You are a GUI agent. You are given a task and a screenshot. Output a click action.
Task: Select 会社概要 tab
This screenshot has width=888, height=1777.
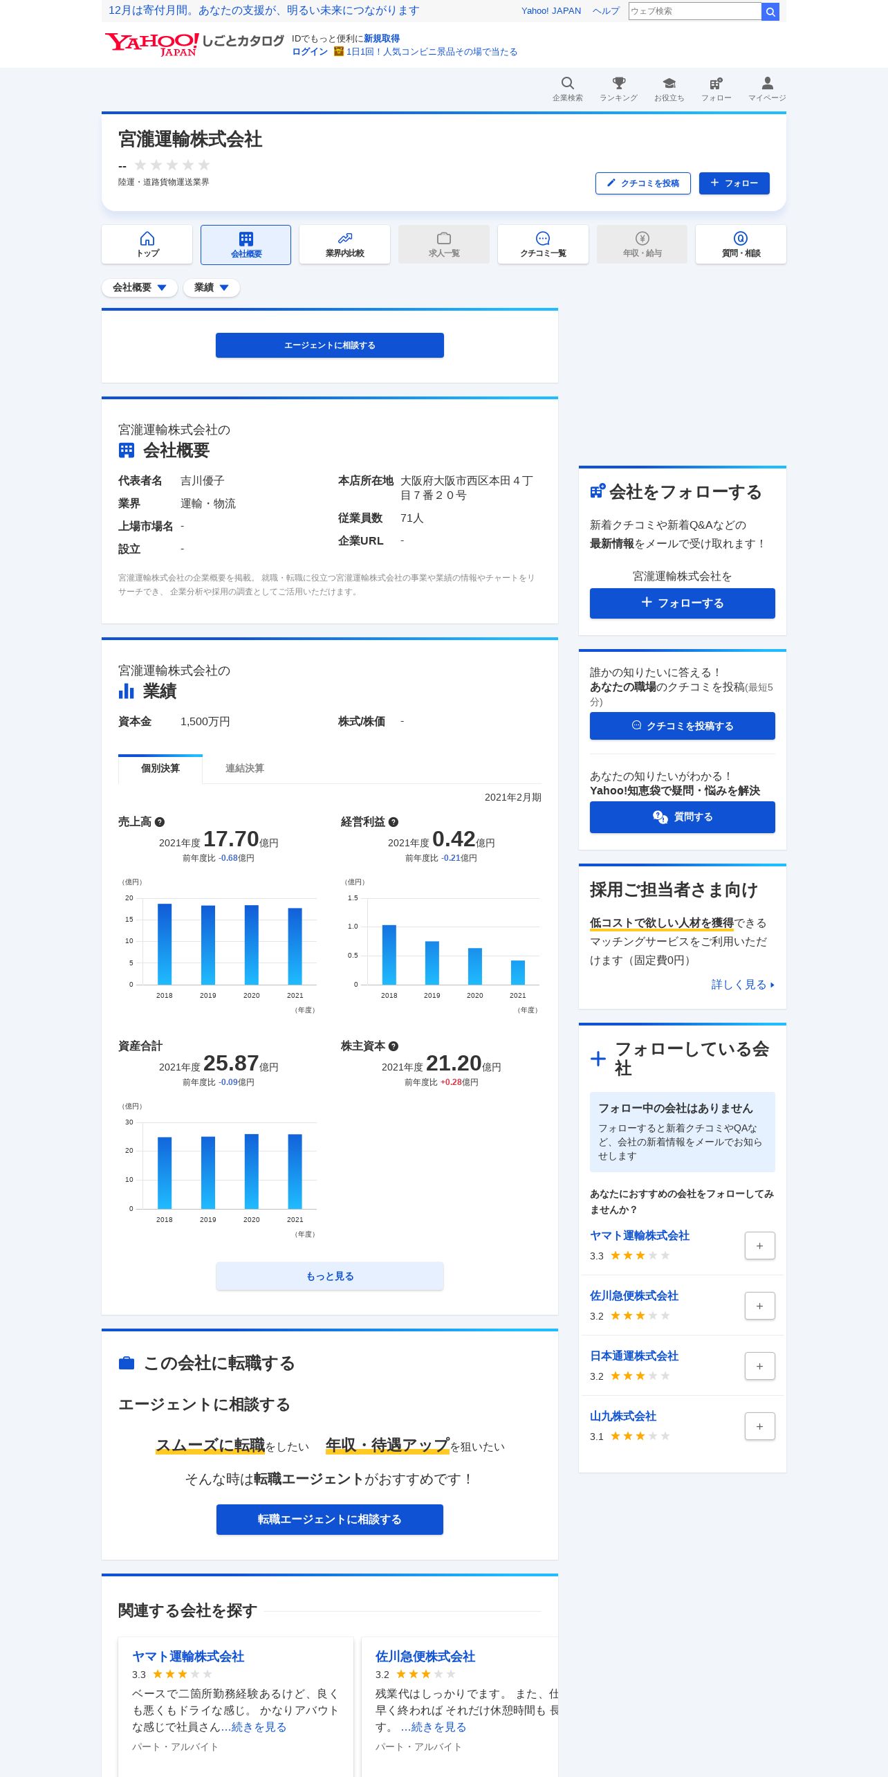point(246,244)
